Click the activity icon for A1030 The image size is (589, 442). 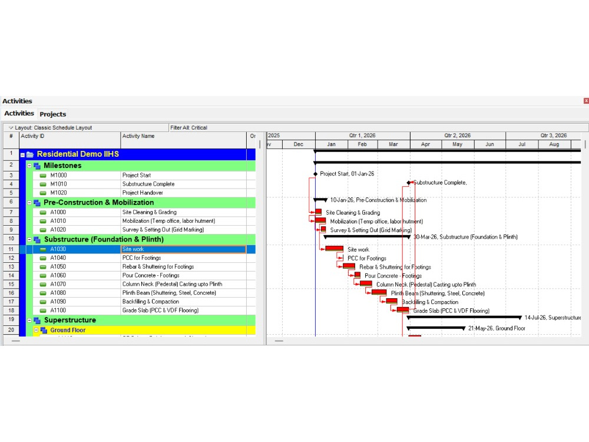click(43, 249)
